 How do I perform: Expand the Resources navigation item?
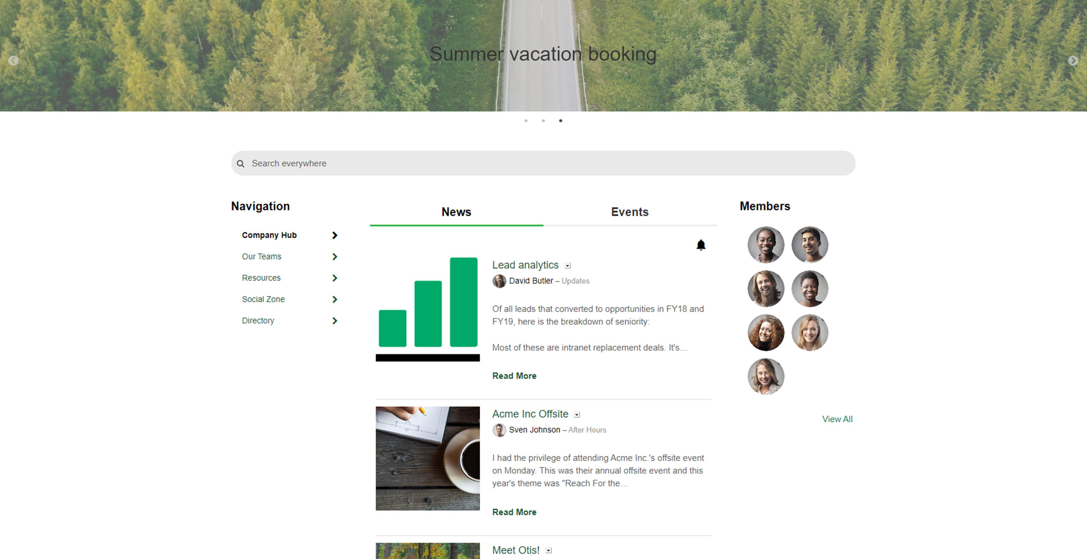click(335, 277)
